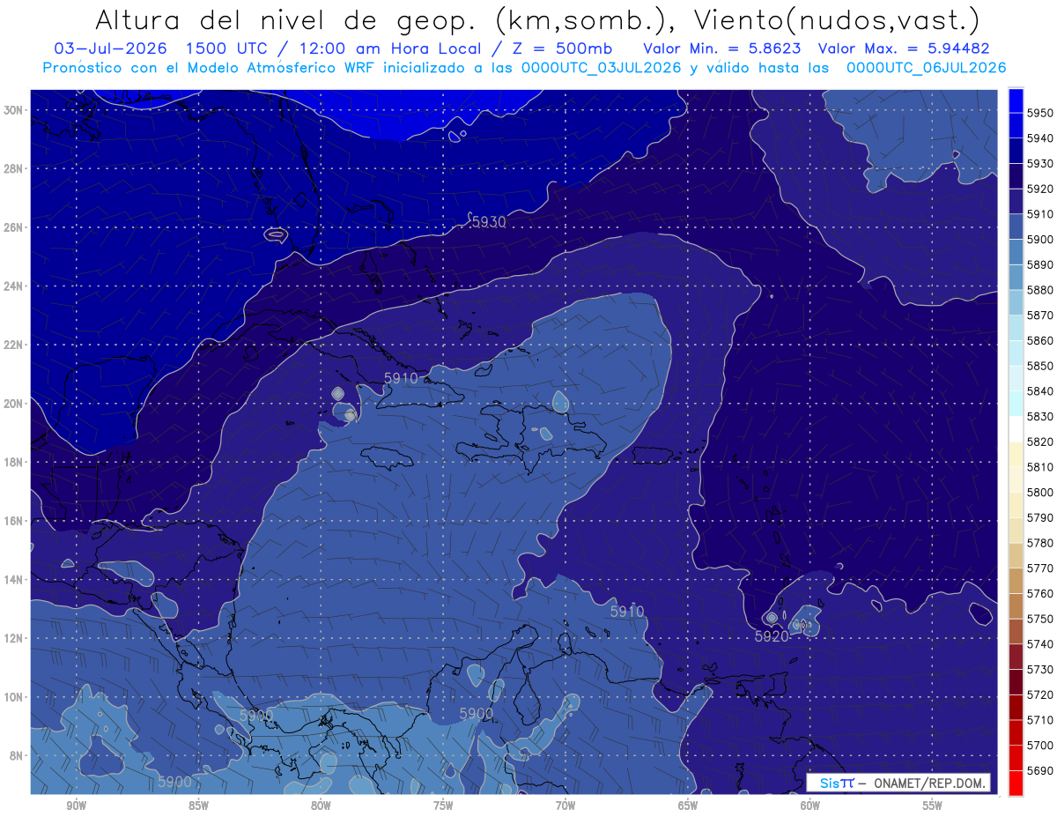Image resolution: width=1057 pixels, height=817 pixels.
Task: Click the 60W longitude axis label
Action: coord(810,805)
